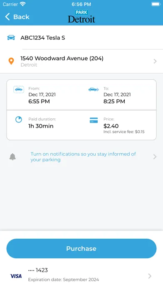
Task: Tap the credit card price icon
Action: 94,120
